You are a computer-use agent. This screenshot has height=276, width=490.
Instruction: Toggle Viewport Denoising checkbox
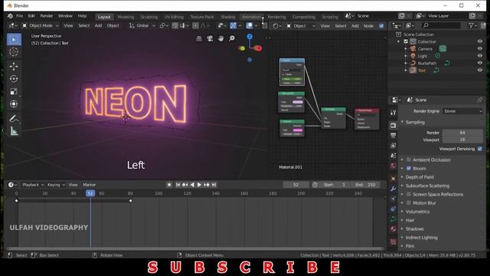coord(480,149)
